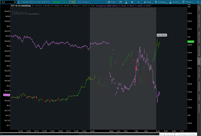
Task: Click the zoom out magnifier icon
Action: 171,134
